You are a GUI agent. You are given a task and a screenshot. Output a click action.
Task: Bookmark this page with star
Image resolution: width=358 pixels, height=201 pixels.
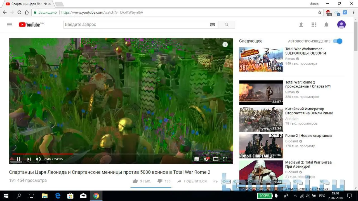[320, 12]
